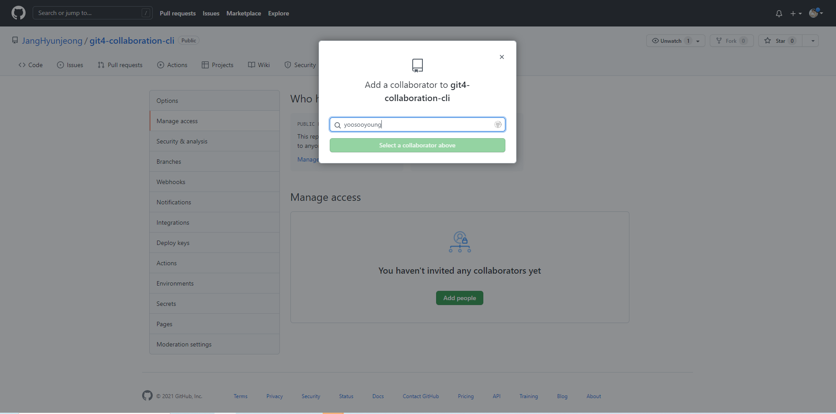Open the repository Actions tab
The image size is (836, 414).
[x=172, y=65]
